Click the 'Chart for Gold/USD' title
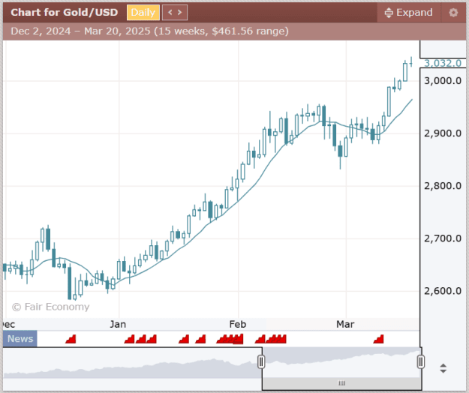The height and width of the screenshot is (393, 469). 65,13
